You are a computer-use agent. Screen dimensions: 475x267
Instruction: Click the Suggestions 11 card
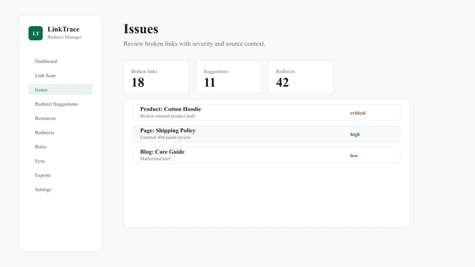point(229,77)
